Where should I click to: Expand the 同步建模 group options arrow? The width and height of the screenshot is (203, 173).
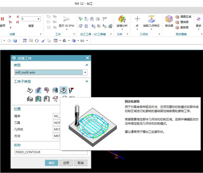click(x=202, y=34)
